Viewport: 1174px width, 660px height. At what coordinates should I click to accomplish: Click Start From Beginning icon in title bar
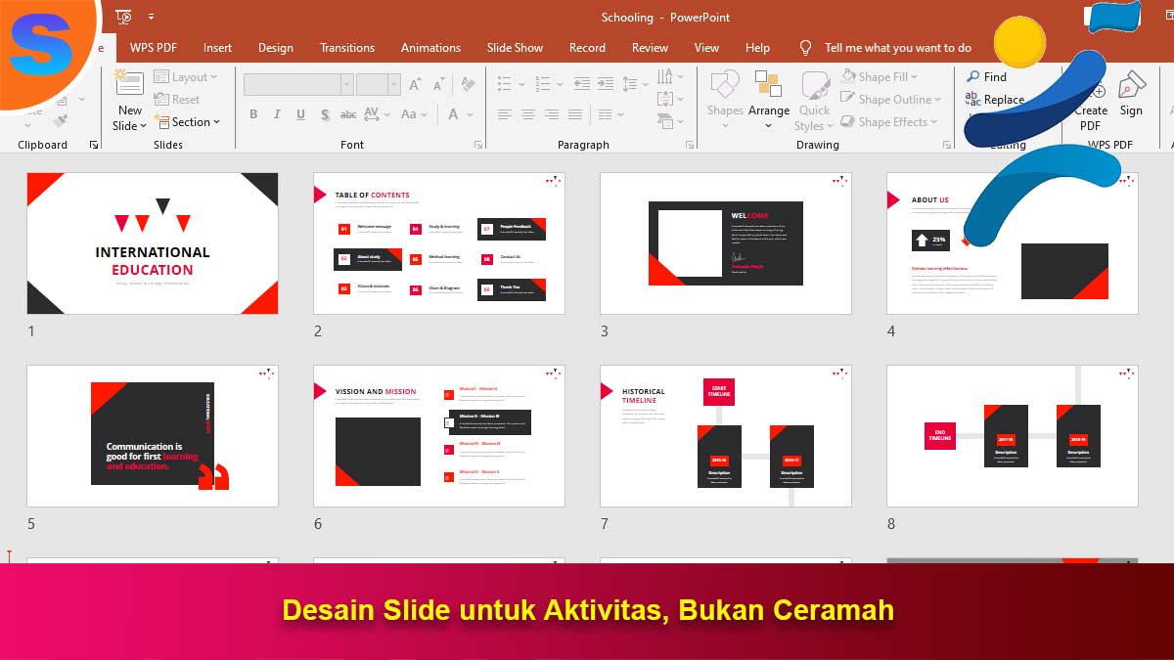pyautogui.click(x=123, y=17)
